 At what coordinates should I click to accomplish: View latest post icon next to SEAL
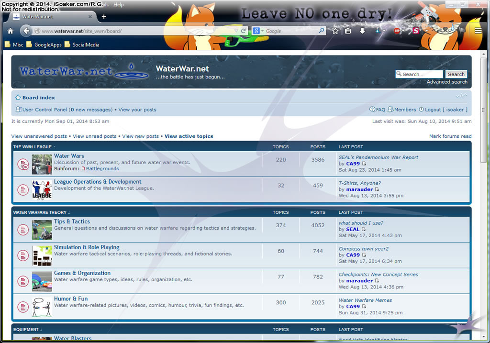pyautogui.click(x=364, y=229)
